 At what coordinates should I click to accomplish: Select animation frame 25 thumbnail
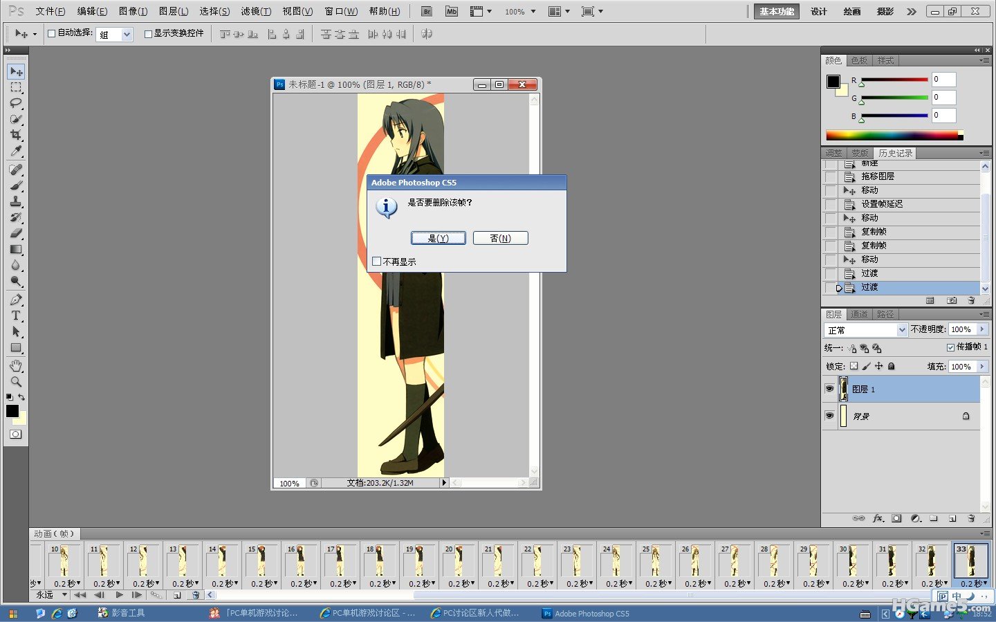(x=655, y=560)
